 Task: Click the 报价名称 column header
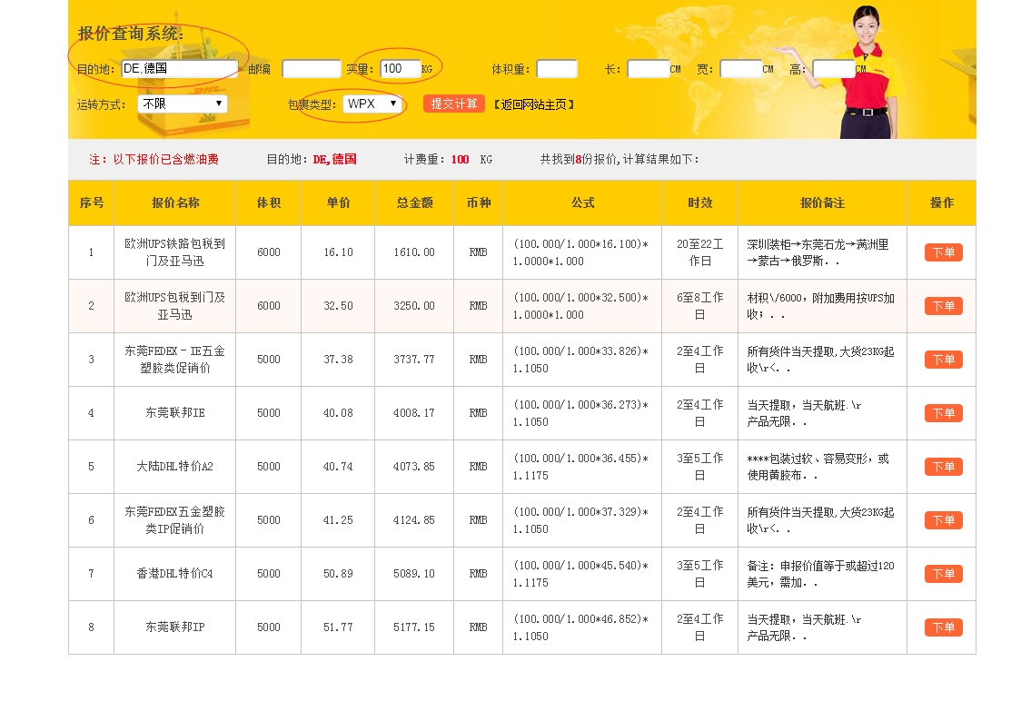pyautogui.click(x=175, y=203)
